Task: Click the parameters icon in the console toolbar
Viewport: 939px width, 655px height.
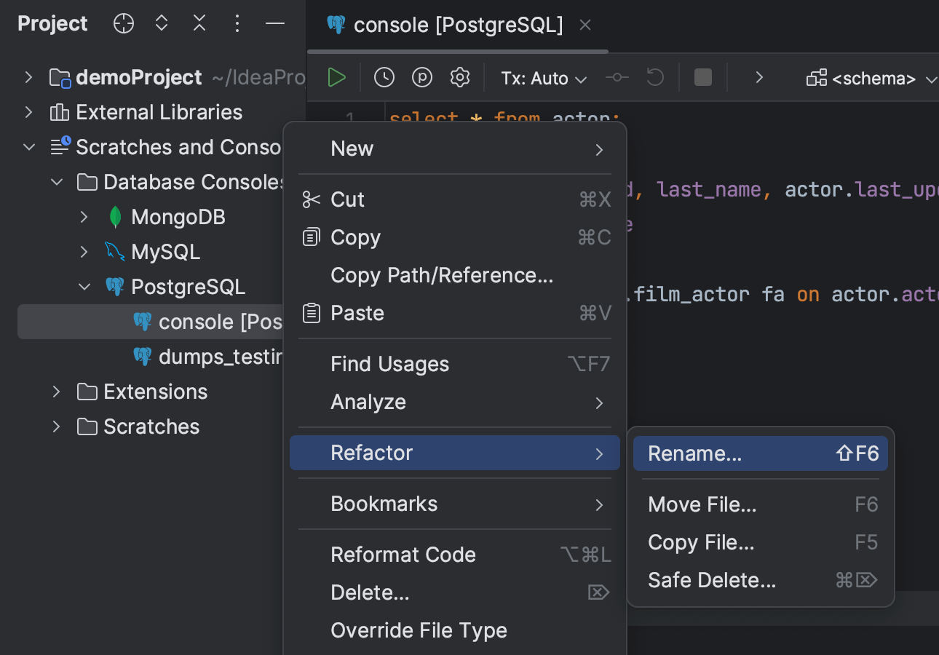Action: pyautogui.click(x=421, y=77)
